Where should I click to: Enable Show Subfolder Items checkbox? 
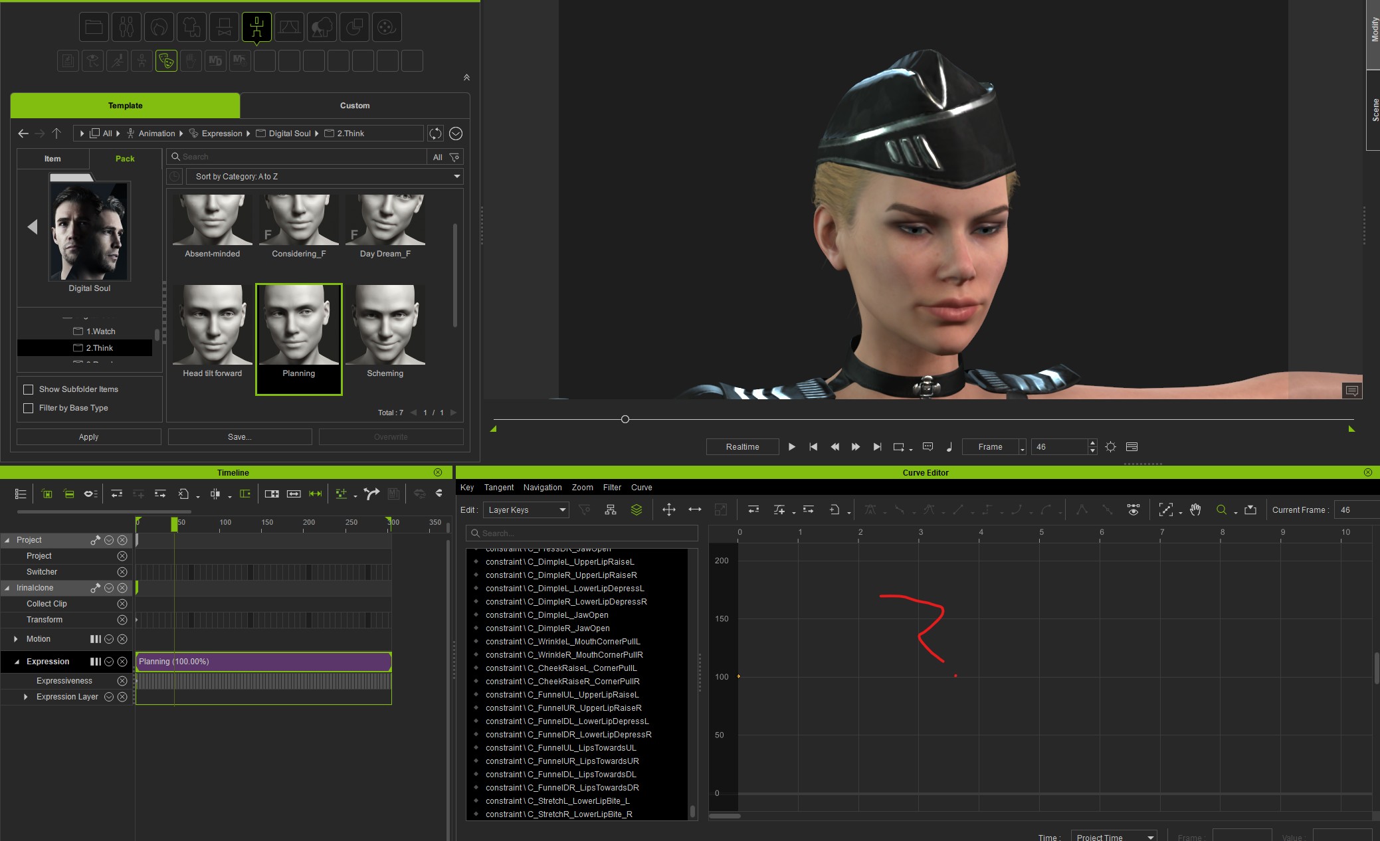pos(29,389)
